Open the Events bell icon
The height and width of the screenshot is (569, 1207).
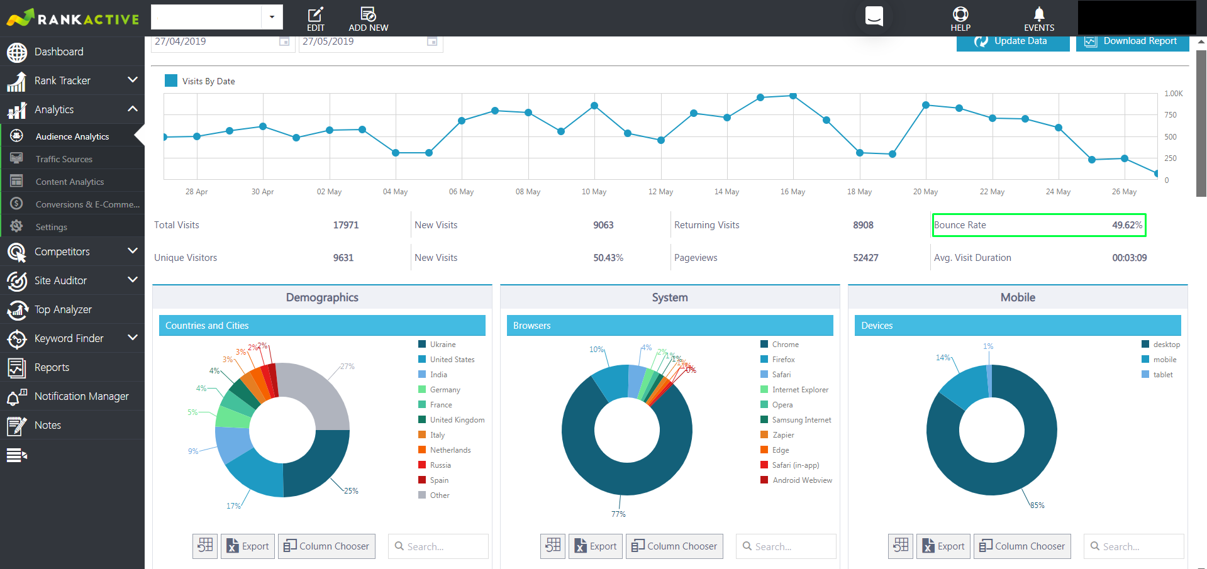click(1039, 14)
